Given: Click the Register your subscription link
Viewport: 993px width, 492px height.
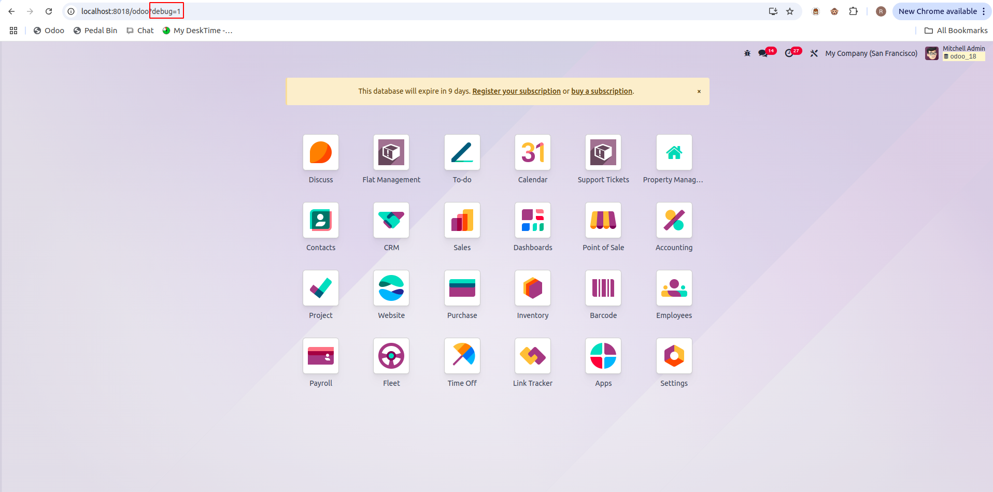Looking at the screenshot, I should (x=516, y=91).
